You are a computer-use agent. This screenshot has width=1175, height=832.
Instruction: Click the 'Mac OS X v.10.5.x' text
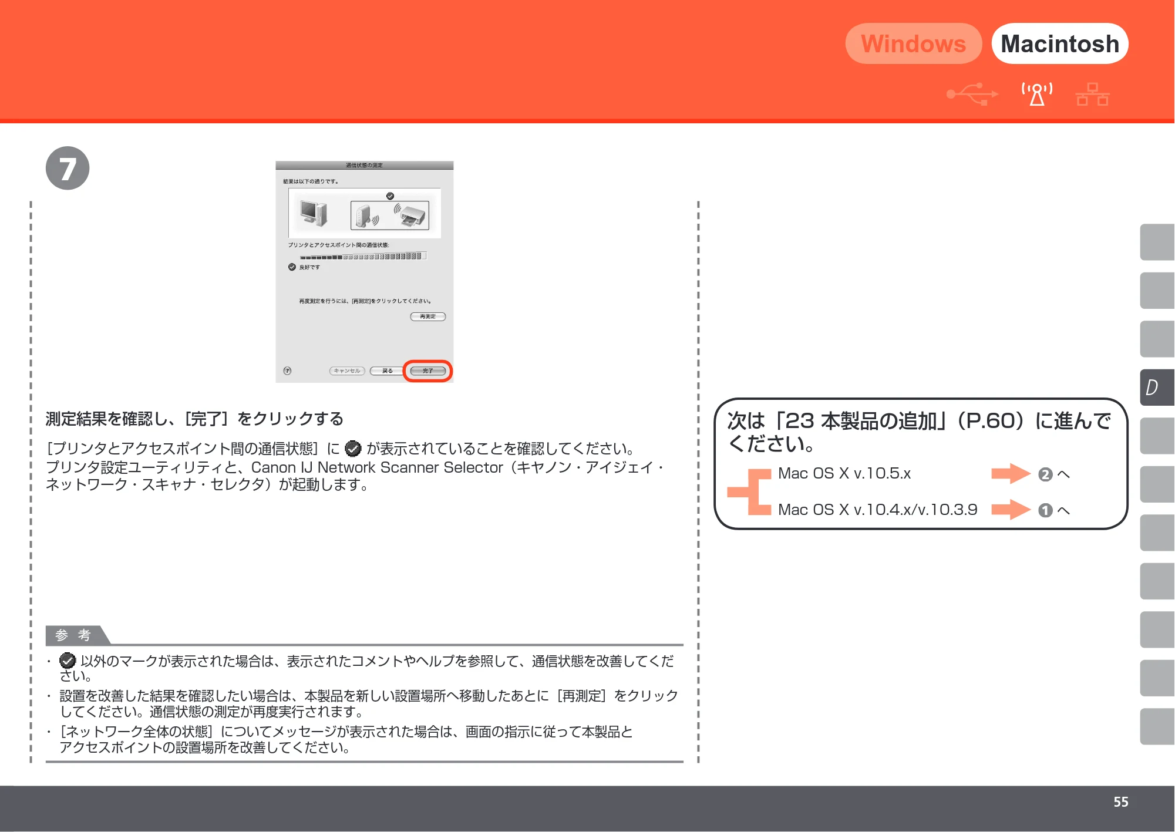844,473
